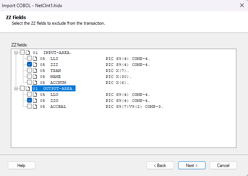Go back with the < Back button
This screenshot has width=248, height=176.
coord(160,166)
